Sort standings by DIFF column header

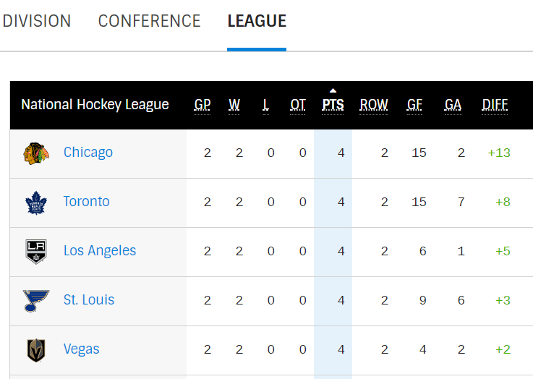pos(495,105)
